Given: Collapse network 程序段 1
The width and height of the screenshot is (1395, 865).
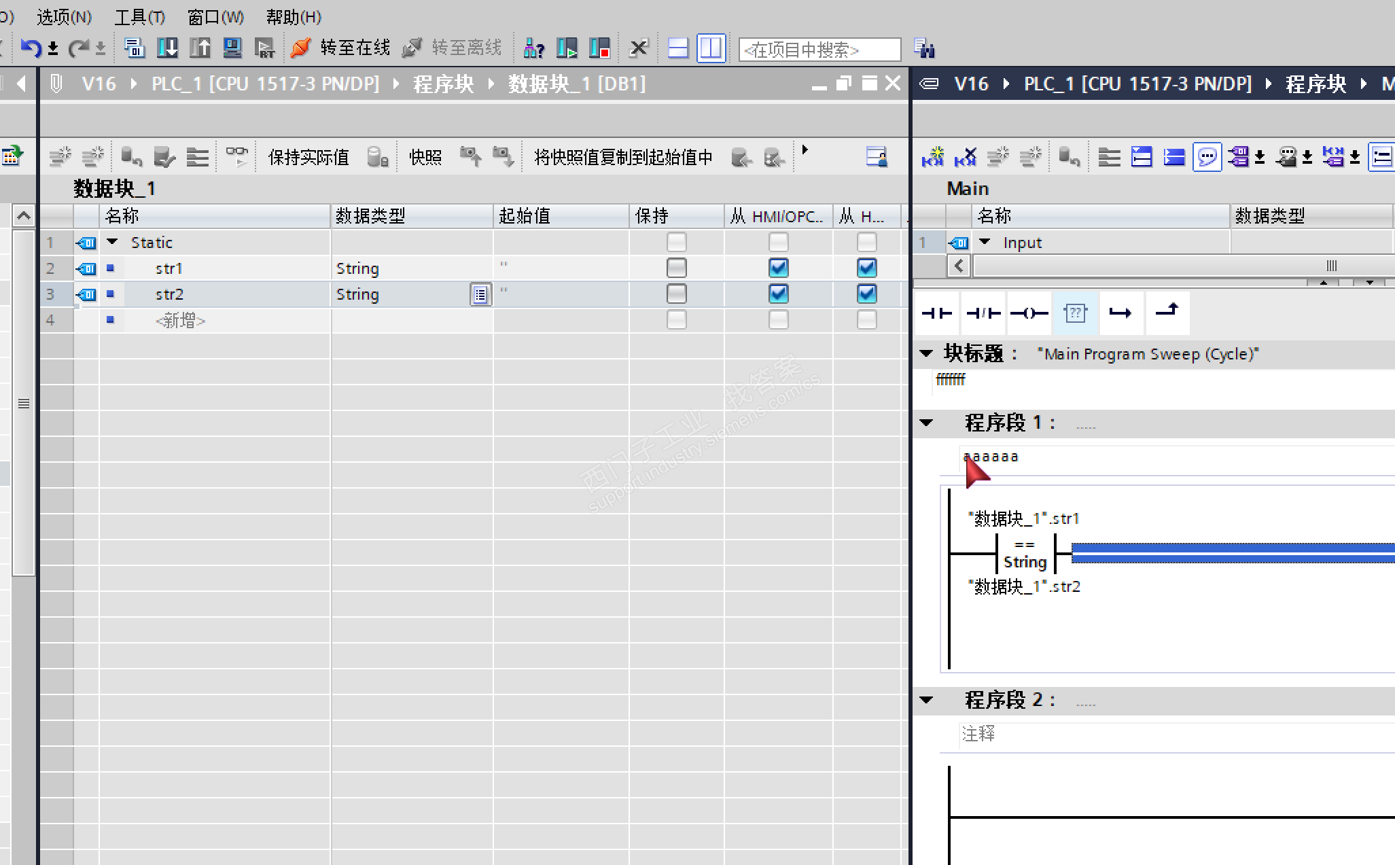Looking at the screenshot, I should (x=926, y=423).
